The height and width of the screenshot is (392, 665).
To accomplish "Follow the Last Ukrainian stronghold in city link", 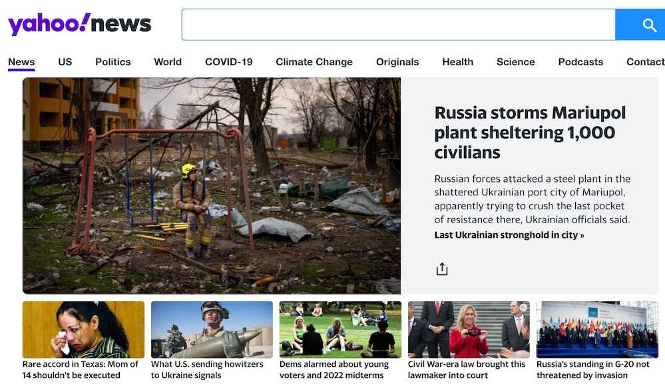I will pos(509,235).
